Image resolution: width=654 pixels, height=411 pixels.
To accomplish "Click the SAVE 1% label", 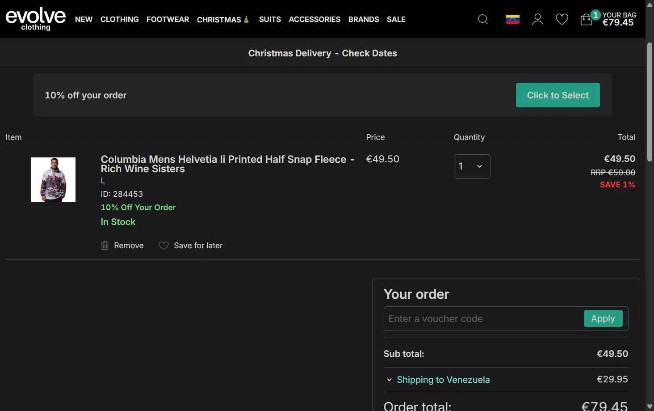I will (x=617, y=185).
